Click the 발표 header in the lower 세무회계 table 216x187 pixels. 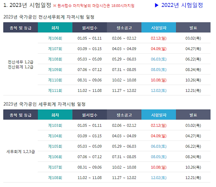click(x=193, y=115)
